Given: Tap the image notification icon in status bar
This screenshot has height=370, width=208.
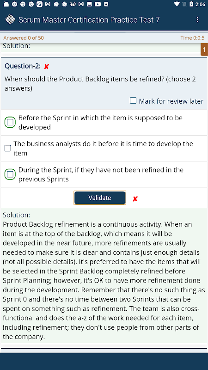Looking at the screenshot, I should tap(89, 4).
